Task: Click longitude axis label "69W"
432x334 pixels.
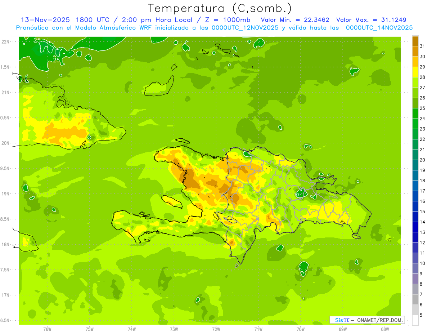Action: point(343,329)
